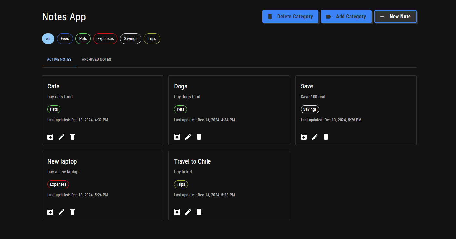Delete the Cats note with trash icon
This screenshot has width=456, height=239.
[x=72, y=137]
